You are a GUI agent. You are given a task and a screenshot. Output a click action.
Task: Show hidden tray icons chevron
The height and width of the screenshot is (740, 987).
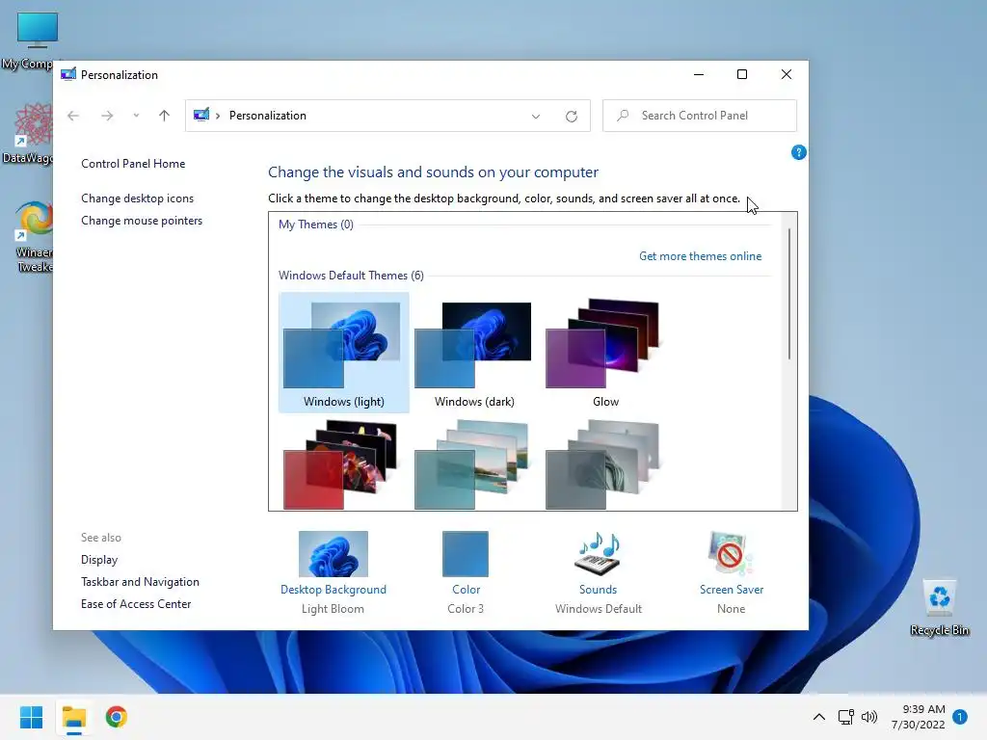(x=819, y=717)
